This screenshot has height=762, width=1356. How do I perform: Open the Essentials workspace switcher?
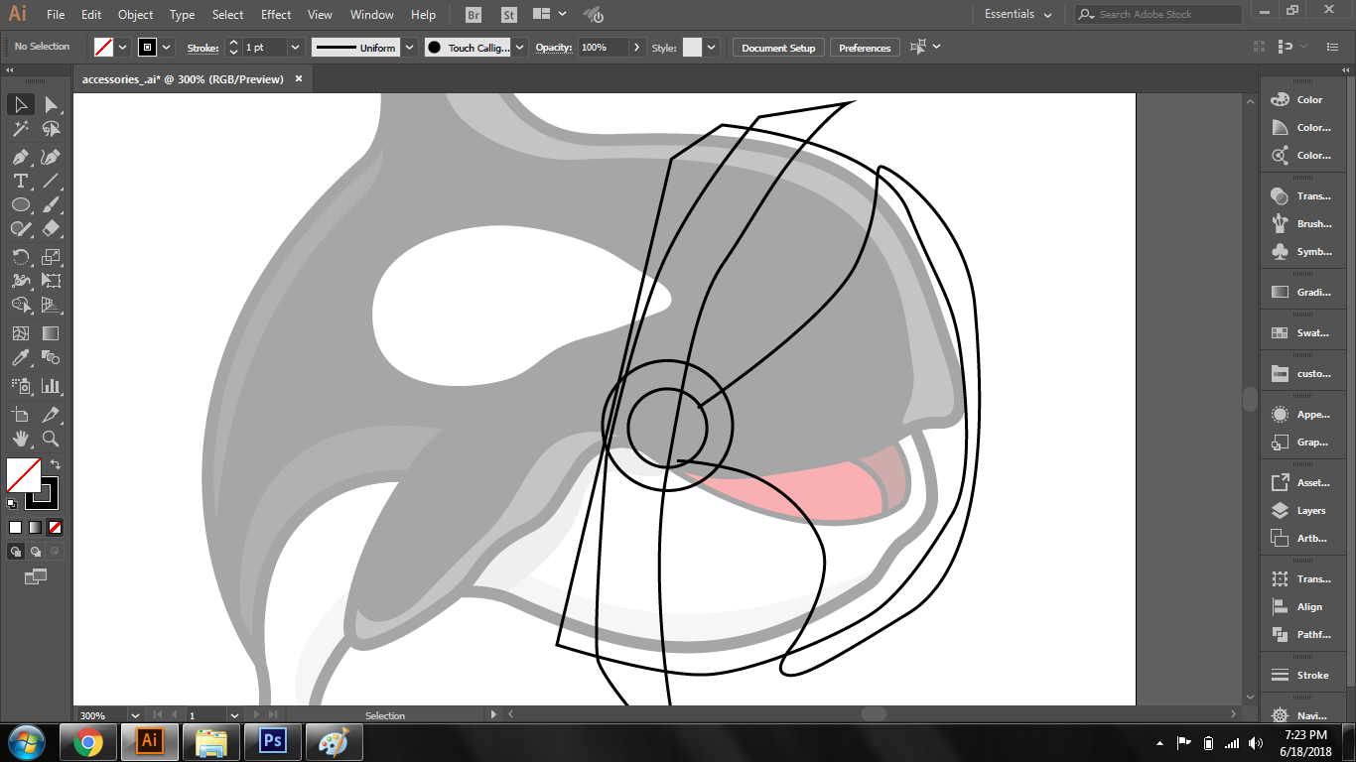[1017, 14]
